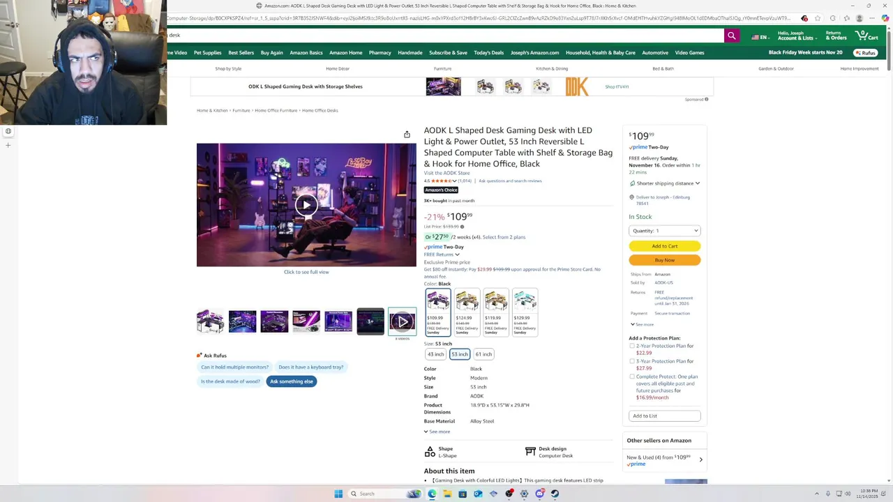The height and width of the screenshot is (502, 893).
Task: Select the 43 inch size option
Action: 436,354
